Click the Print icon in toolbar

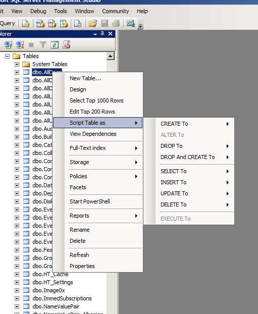[116, 23]
